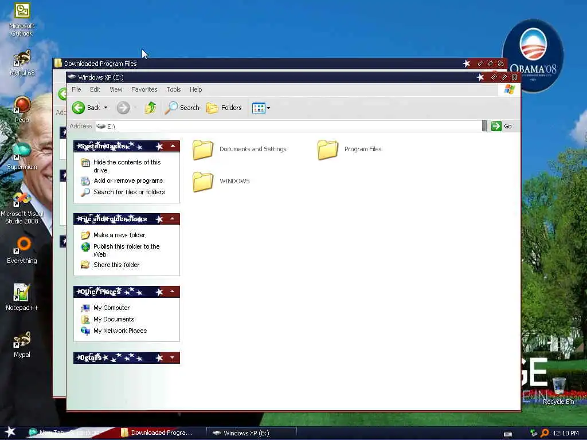Click the Notepad++ desktop icon
Image resolution: width=587 pixels, height=440 pixels.
22,297
